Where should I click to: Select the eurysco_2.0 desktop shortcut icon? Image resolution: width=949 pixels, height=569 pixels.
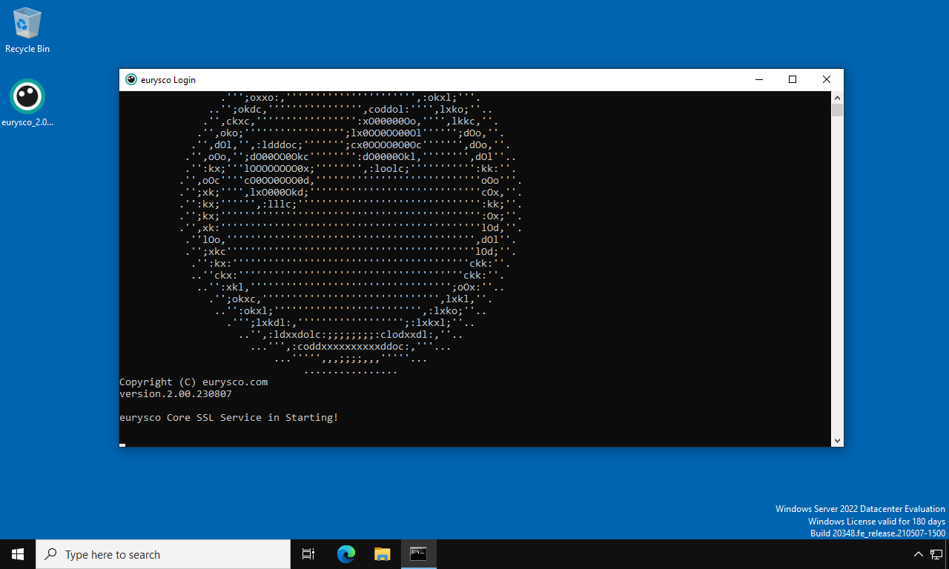click(27, 103)
